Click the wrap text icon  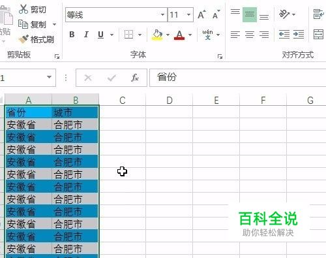(319, 14)
